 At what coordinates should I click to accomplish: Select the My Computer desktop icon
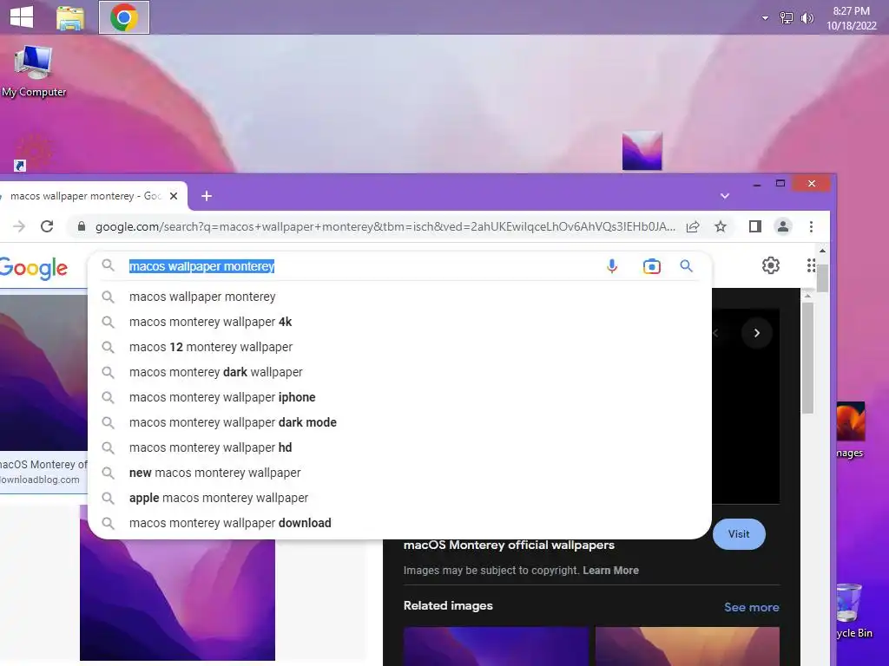34,71
